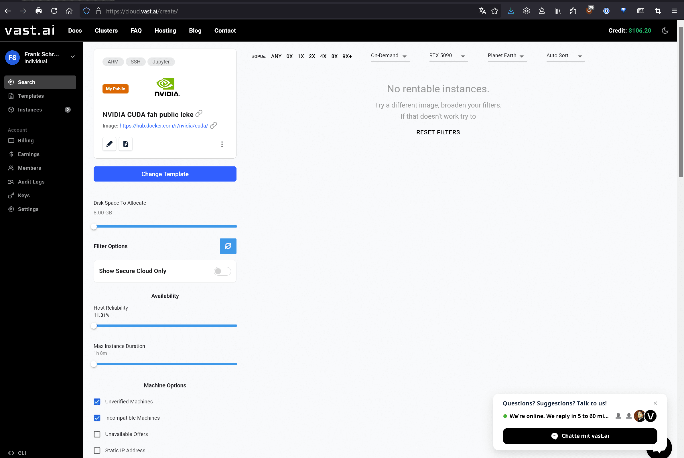684x458 pixels.
Task: Open the template readme document icon
Action: pos(126,144)
